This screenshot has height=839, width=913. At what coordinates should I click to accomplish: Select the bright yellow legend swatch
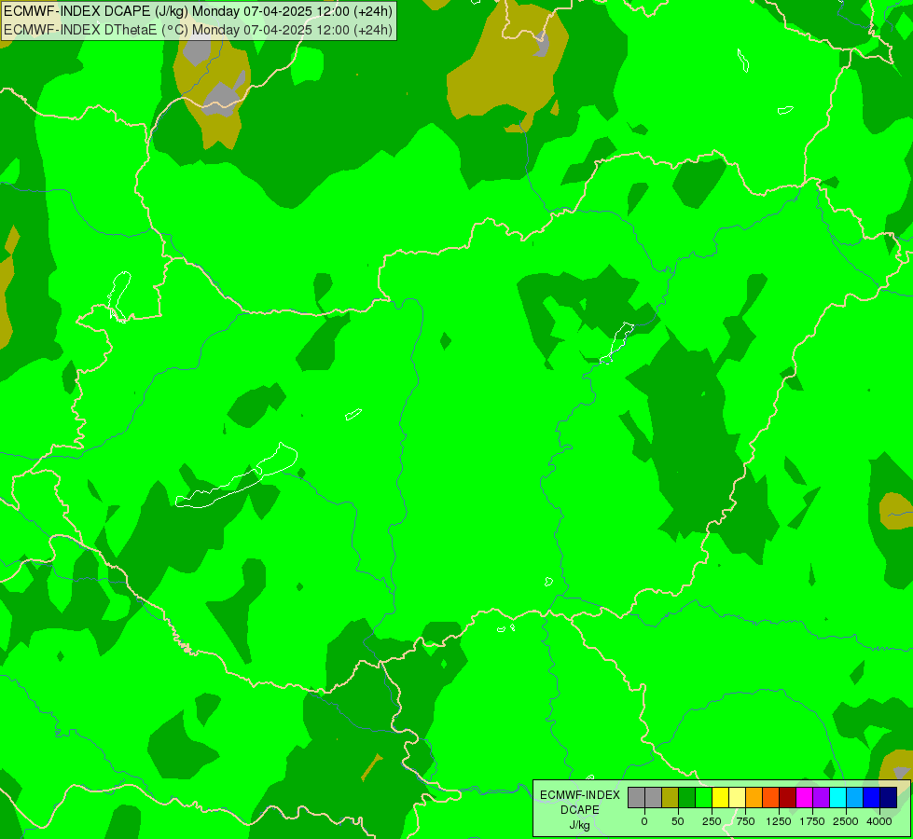[720, 797]
